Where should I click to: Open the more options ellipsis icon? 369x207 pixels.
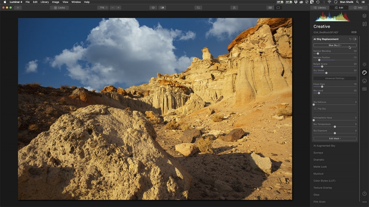tap(364, 202)
